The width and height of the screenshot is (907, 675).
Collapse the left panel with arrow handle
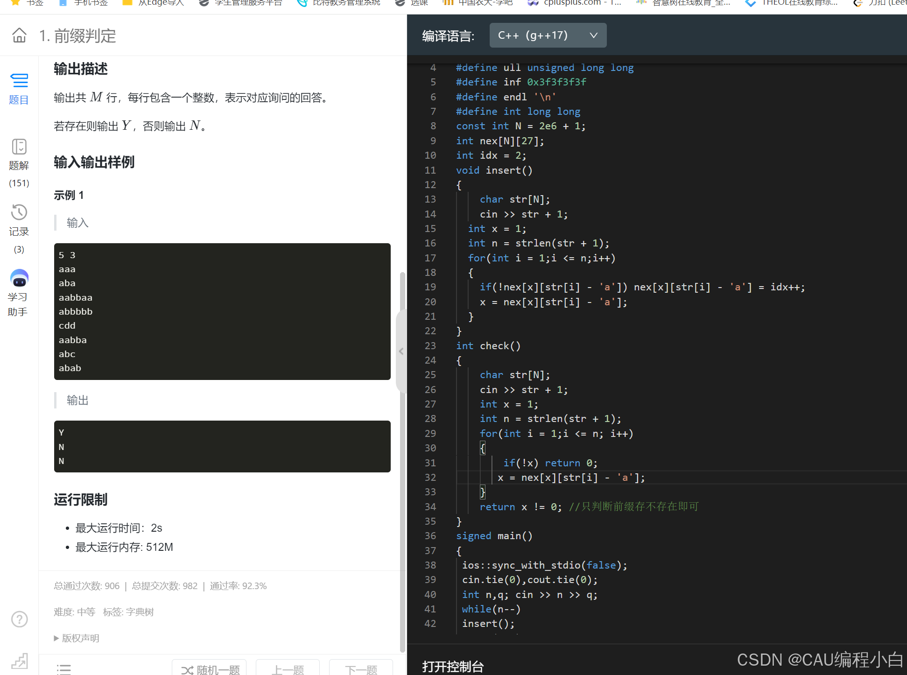(x=401, y=352)
